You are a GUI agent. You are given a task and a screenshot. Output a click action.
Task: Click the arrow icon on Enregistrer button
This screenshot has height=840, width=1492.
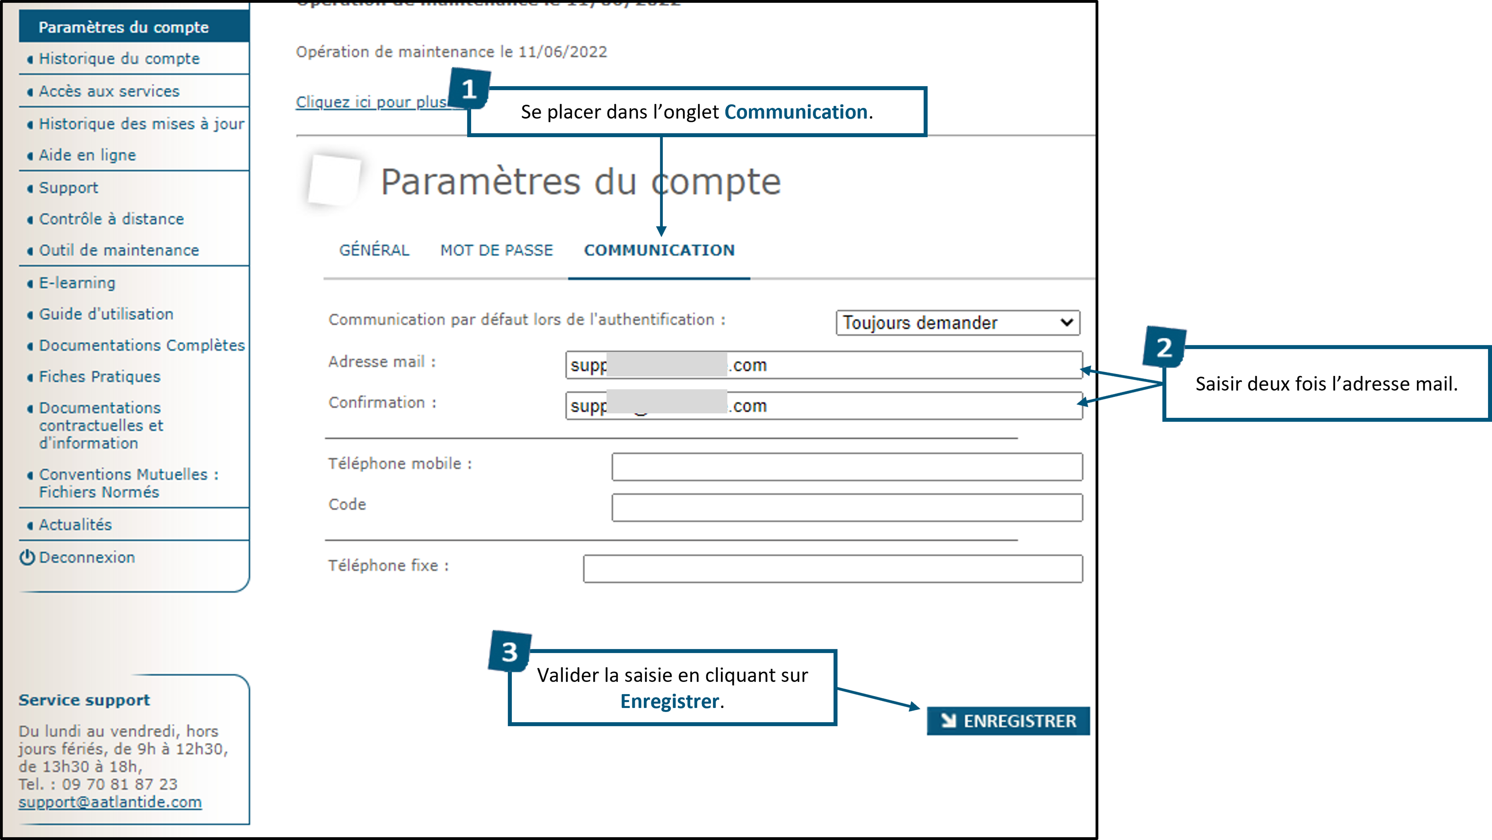948,721
